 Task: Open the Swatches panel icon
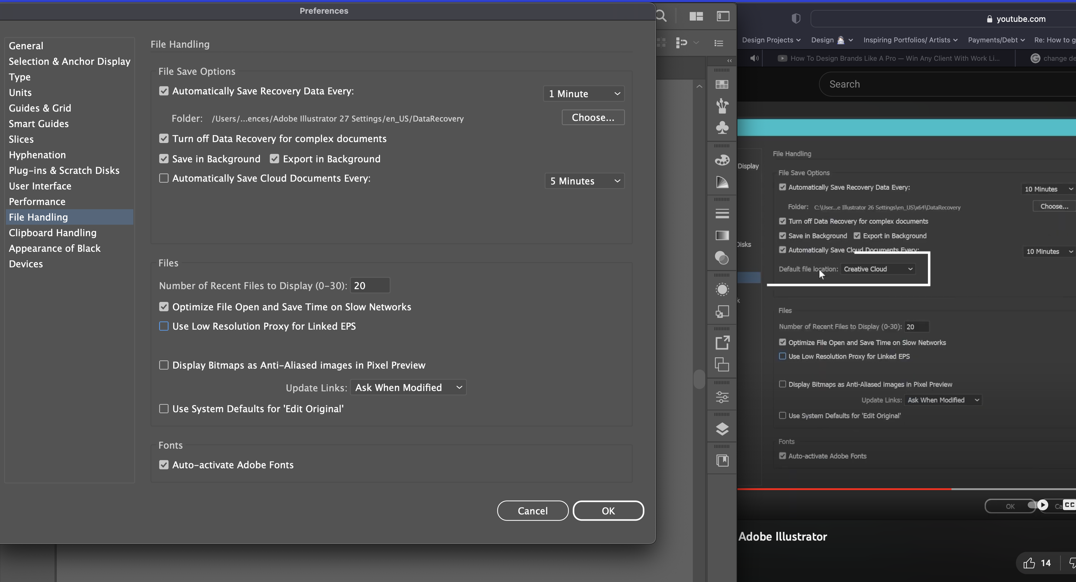click(x=722, y=84)
